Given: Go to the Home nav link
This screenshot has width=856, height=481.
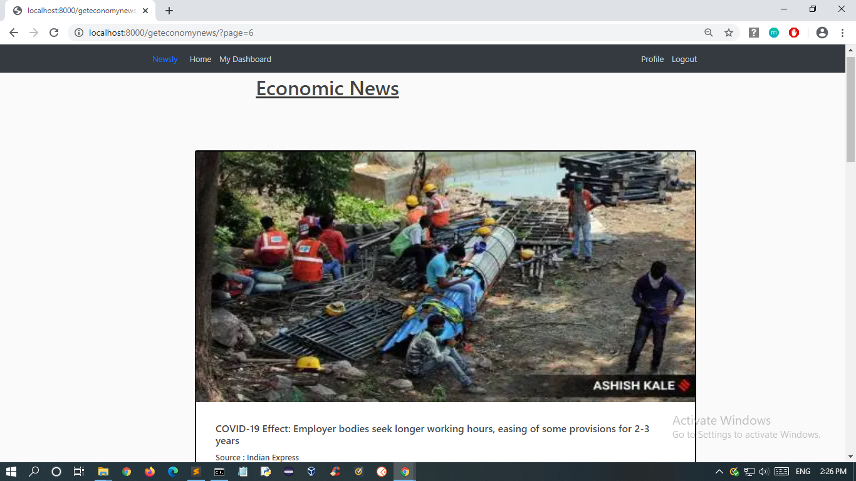Looking at the screenshot, I should (201, 59).
